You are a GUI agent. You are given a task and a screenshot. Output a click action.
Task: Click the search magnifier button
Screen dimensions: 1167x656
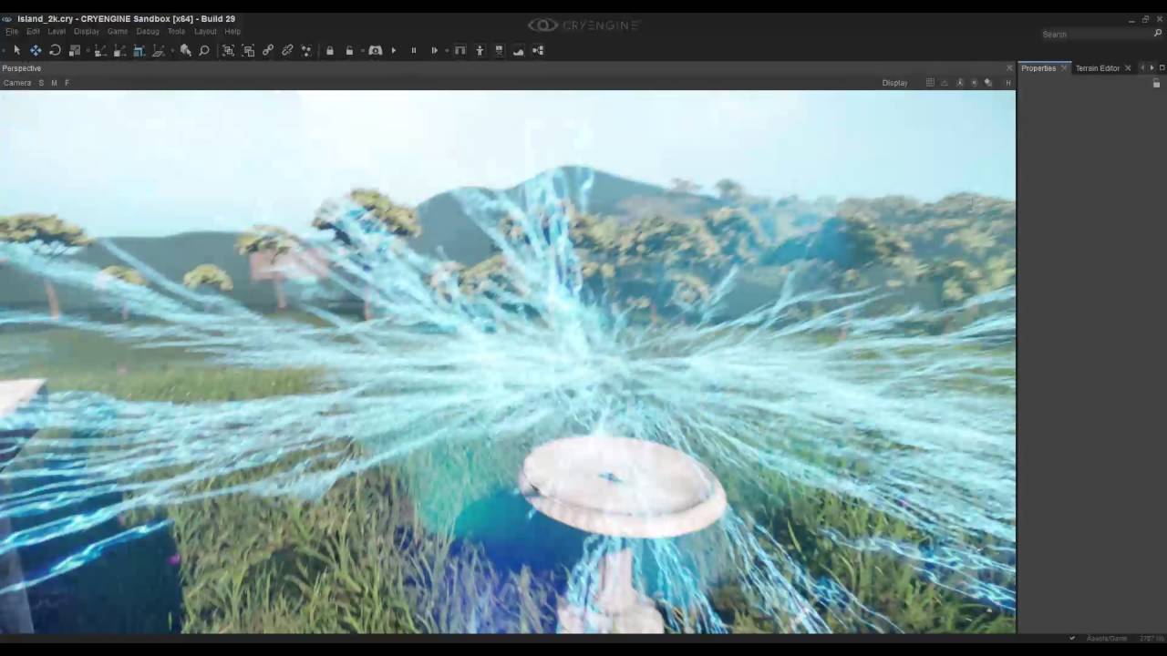[x=1158, y=34]
